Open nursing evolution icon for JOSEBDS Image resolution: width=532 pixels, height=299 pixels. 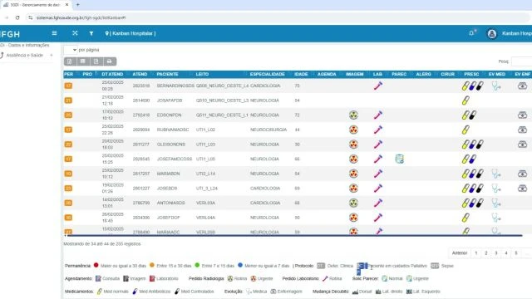tap(523, 189)
